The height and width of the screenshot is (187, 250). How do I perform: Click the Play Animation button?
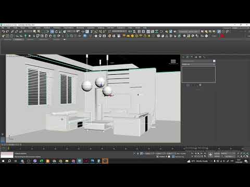198,153
